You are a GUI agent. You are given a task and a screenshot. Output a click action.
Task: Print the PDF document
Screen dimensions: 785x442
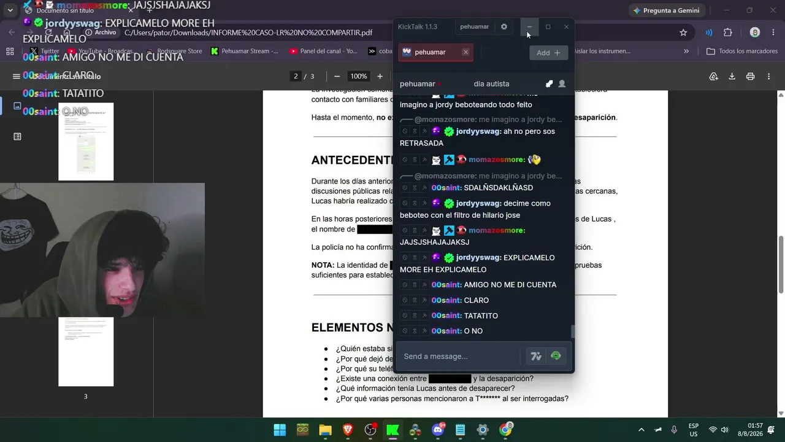pos(750,76)
